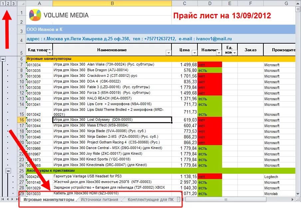Click the Прайс лист на 13/09/2012 title
This screenshot has width=301, height=208.
coord(222,16)
